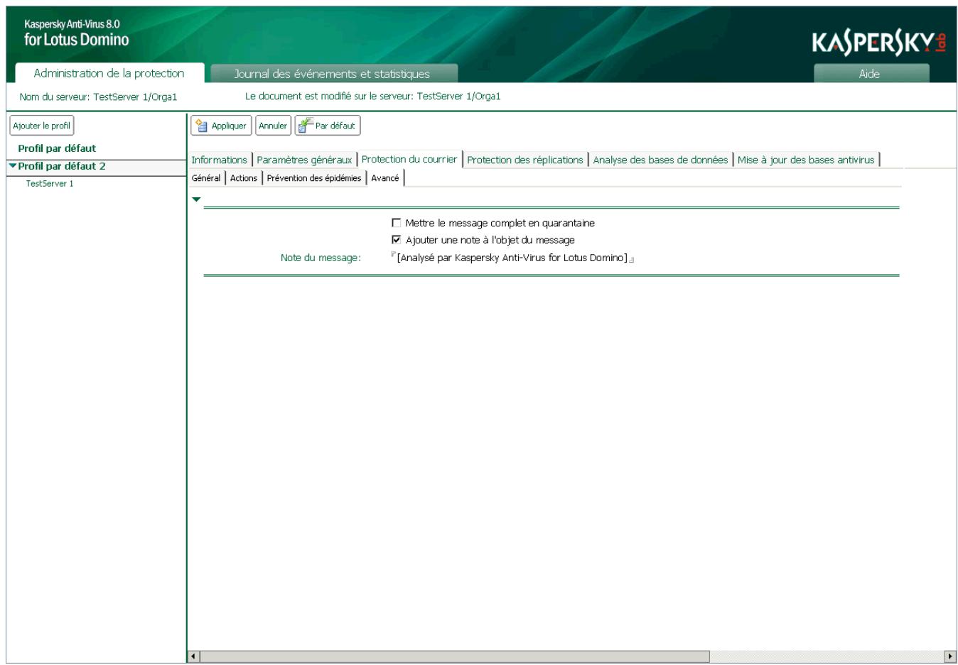Click the Kaspersky lab logo
Viewport: 958px width, 665px height.
click(x=879, y=43)
